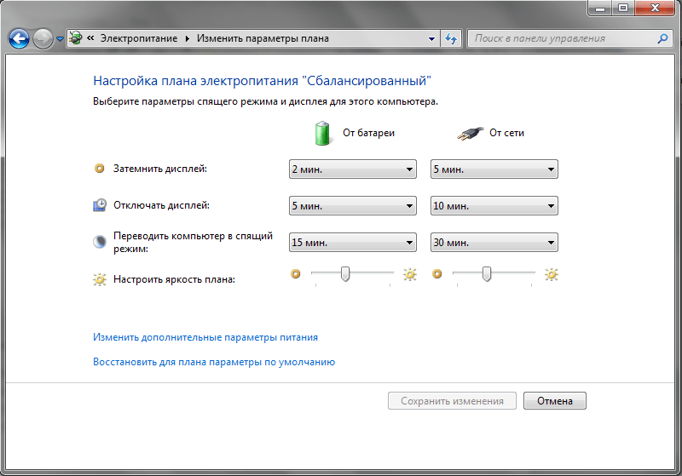Open plugged-in 'Отключать дисплей' dropdown showing 10 мин.
This screenshot has width=682, height=476.
tap(494, 206)
